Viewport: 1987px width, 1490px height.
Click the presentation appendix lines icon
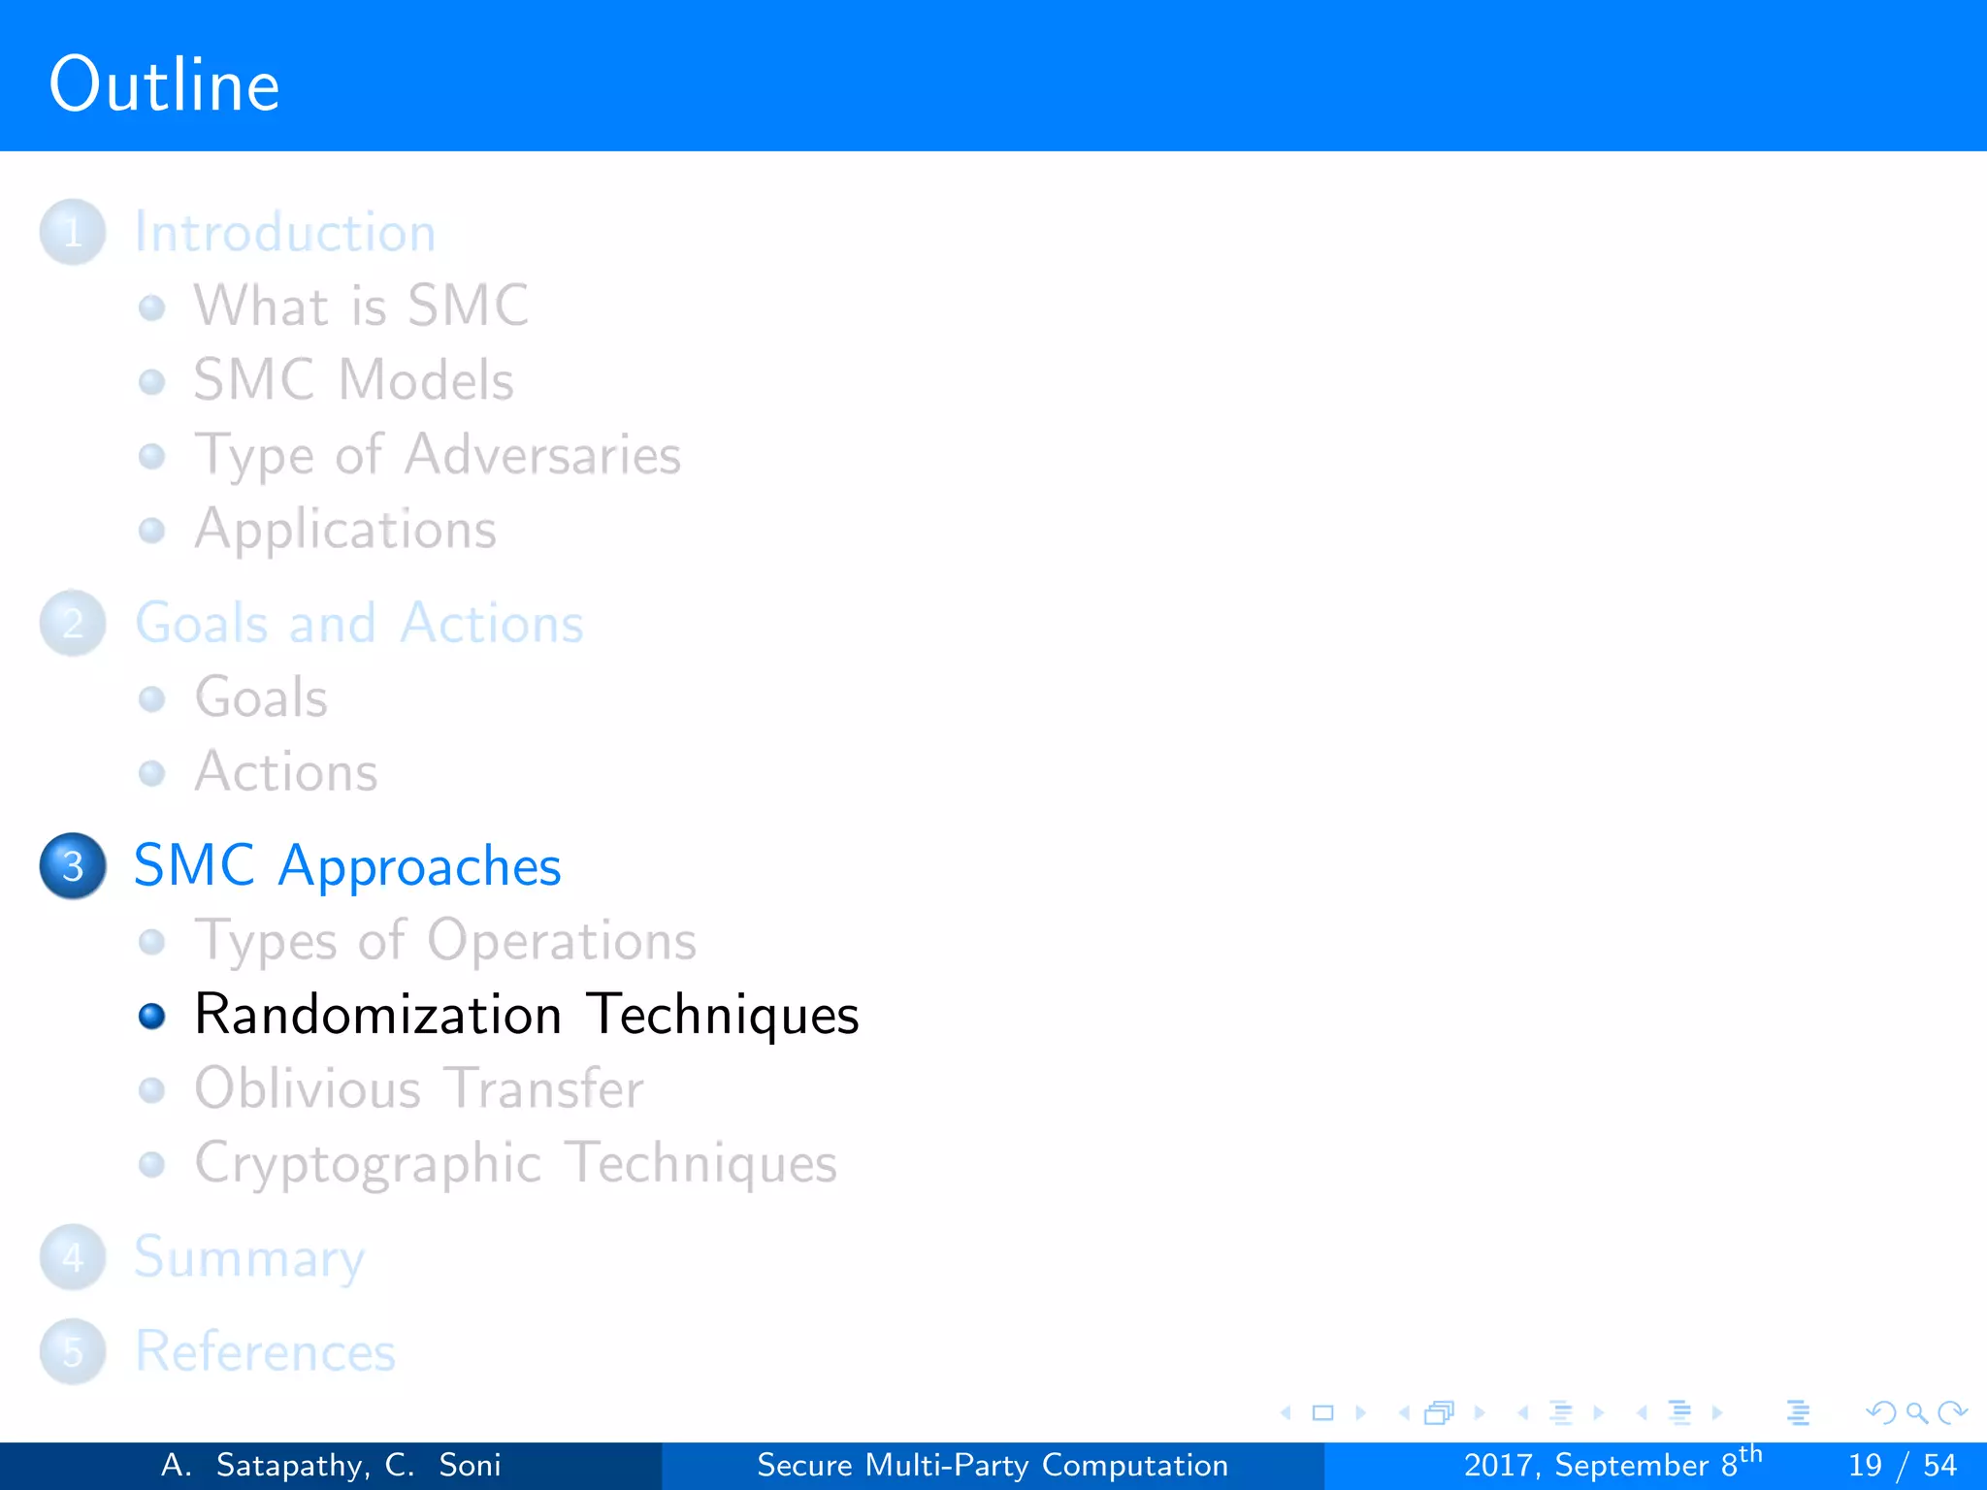tap(1798, 1413)
